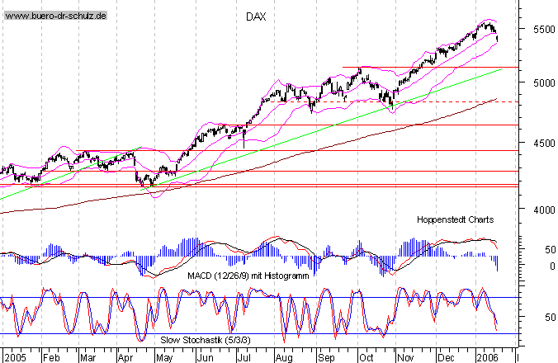Click the Oct month marker
558x363 pixels.
coord(365,359)
